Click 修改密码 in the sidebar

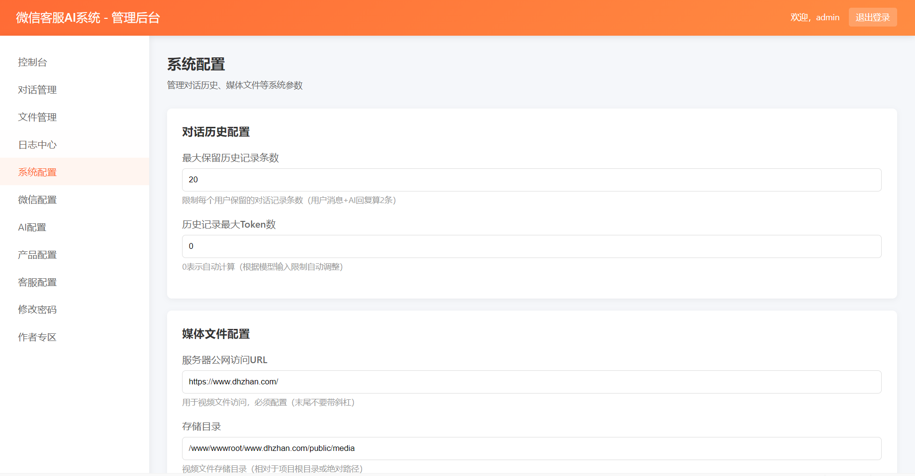pos(37,310)
